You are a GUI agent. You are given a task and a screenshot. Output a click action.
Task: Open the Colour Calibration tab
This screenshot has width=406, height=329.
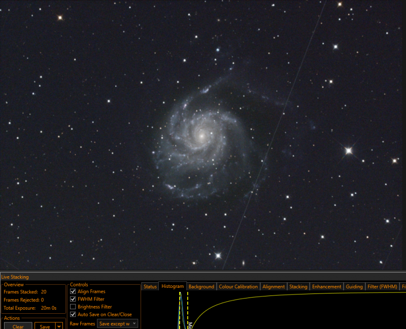click(238, 286)
